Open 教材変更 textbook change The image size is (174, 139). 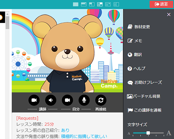click(x=139, y=27)
